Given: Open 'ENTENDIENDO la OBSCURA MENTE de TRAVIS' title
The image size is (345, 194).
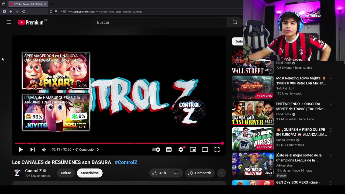Looking at the screenshot, I should (x=301, y=106).
